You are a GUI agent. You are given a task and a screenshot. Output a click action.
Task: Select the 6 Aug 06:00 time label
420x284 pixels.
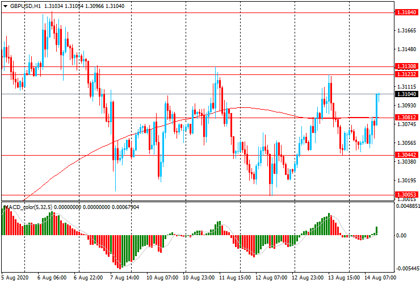point(52,278)
